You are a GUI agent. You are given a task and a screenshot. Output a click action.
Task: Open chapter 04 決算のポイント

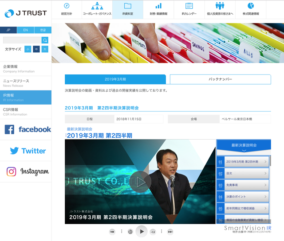pyautogui.click(x=243, y=197)
